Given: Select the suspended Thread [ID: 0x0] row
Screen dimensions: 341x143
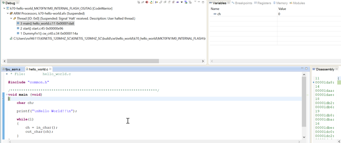Looking at the screenshot, I should 74,18.
